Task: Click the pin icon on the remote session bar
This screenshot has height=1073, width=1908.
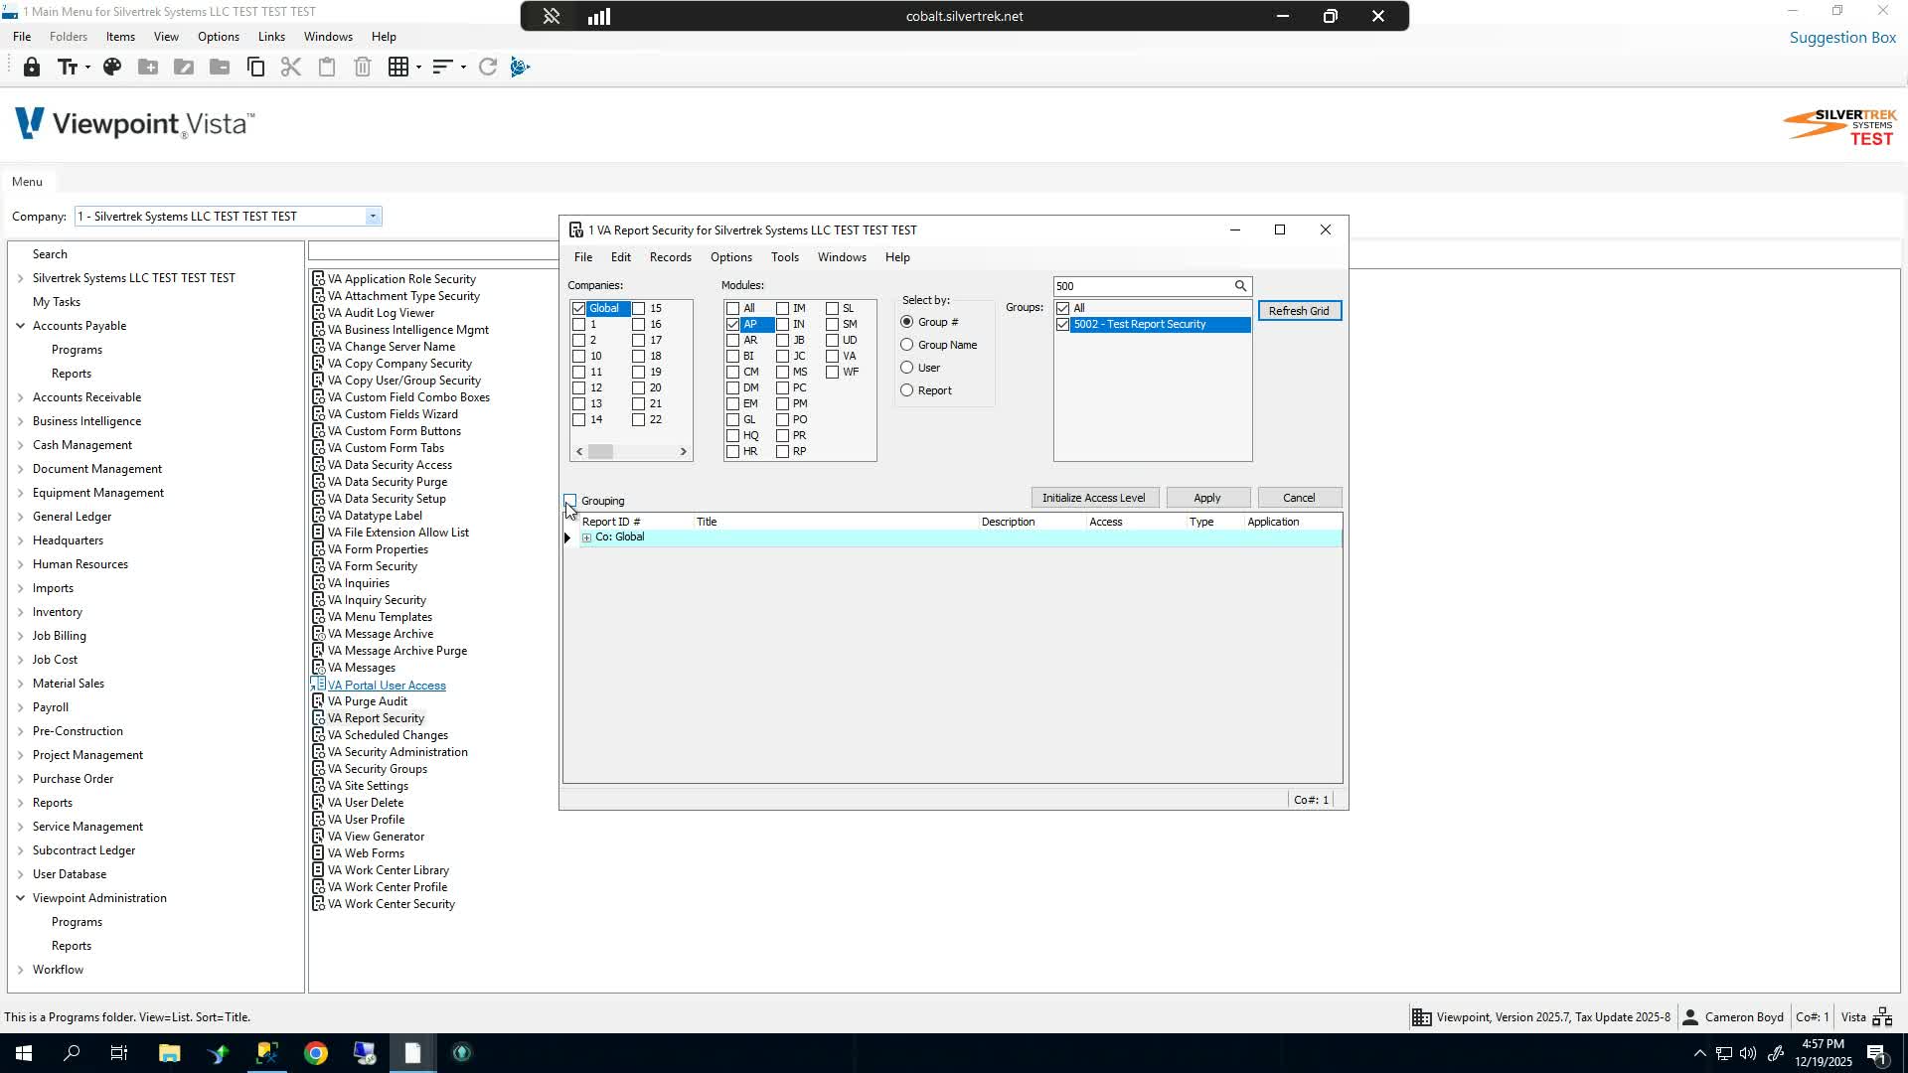Action: point(552,16)
